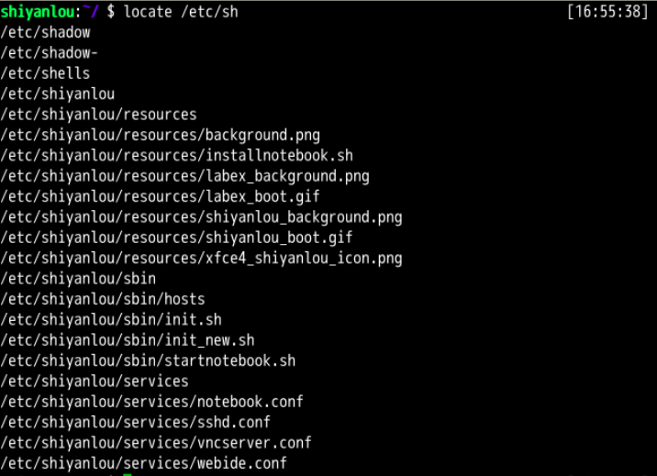Click the /etc/shiyanlou directory line
The image size is (657, 476).
58,94
